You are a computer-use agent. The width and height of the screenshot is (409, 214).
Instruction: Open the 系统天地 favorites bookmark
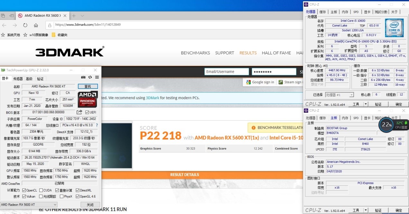pyautogui.click(x=11, y=35)
